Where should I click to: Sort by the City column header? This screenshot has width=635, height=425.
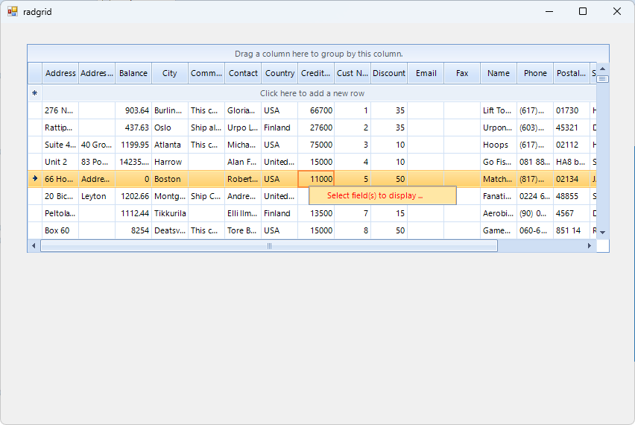(170, 73)
